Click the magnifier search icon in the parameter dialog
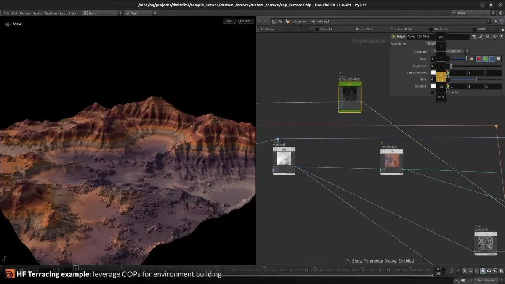The height and width of the screenshot is (284, 505). pos(487,37)
